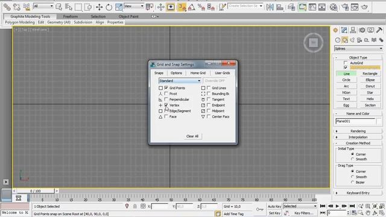Click the Clear All button
Screen dimensions: 386x217
point(192,136)
